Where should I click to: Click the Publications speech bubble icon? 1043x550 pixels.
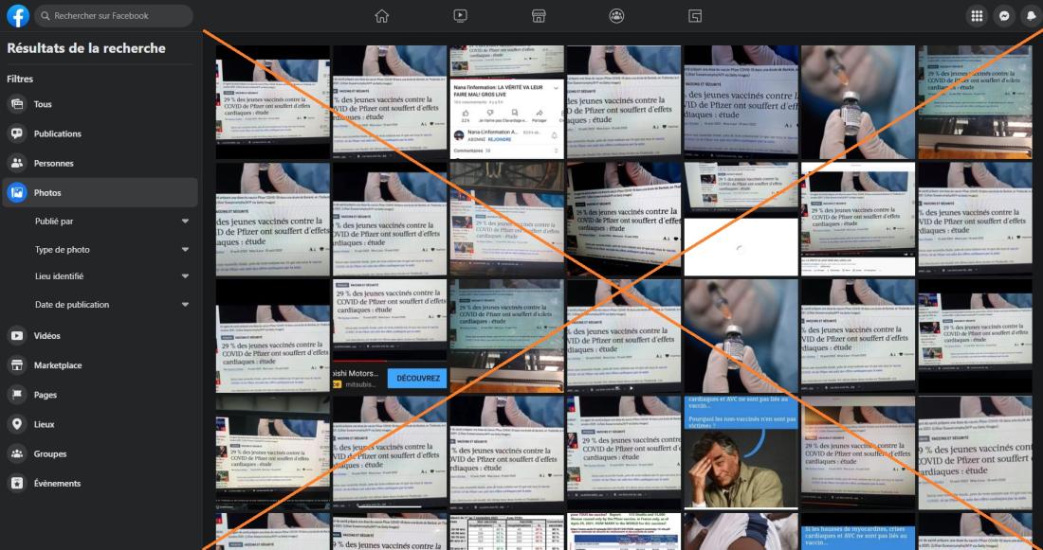17,133
